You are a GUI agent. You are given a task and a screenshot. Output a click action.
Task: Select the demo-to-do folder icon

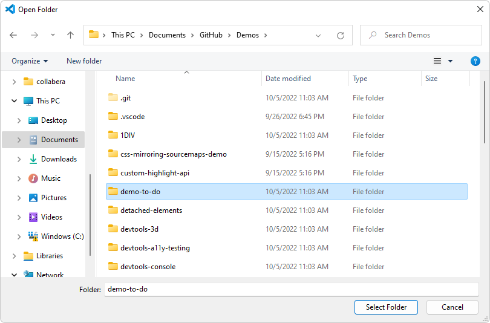(113, 191)
